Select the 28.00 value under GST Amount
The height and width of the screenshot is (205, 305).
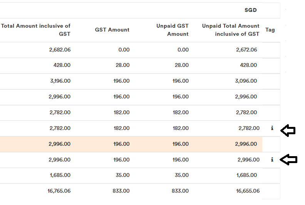(x=122, y=65)
